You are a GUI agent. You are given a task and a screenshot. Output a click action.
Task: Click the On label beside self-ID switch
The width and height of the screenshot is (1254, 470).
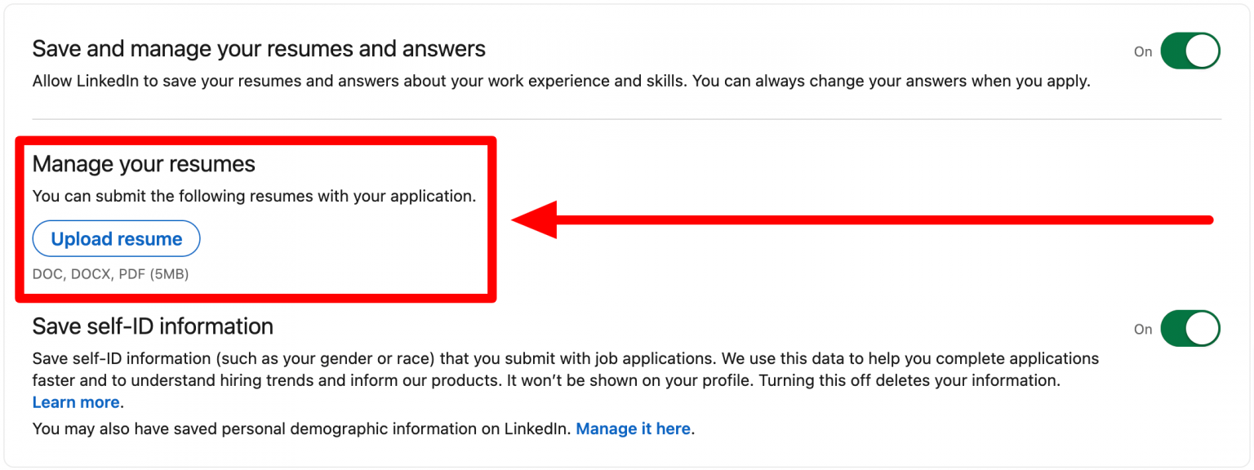pos(1143,329)
